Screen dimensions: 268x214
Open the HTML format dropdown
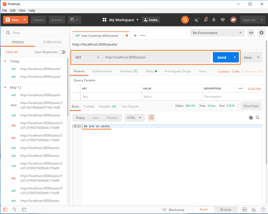[x=134, y=118]
